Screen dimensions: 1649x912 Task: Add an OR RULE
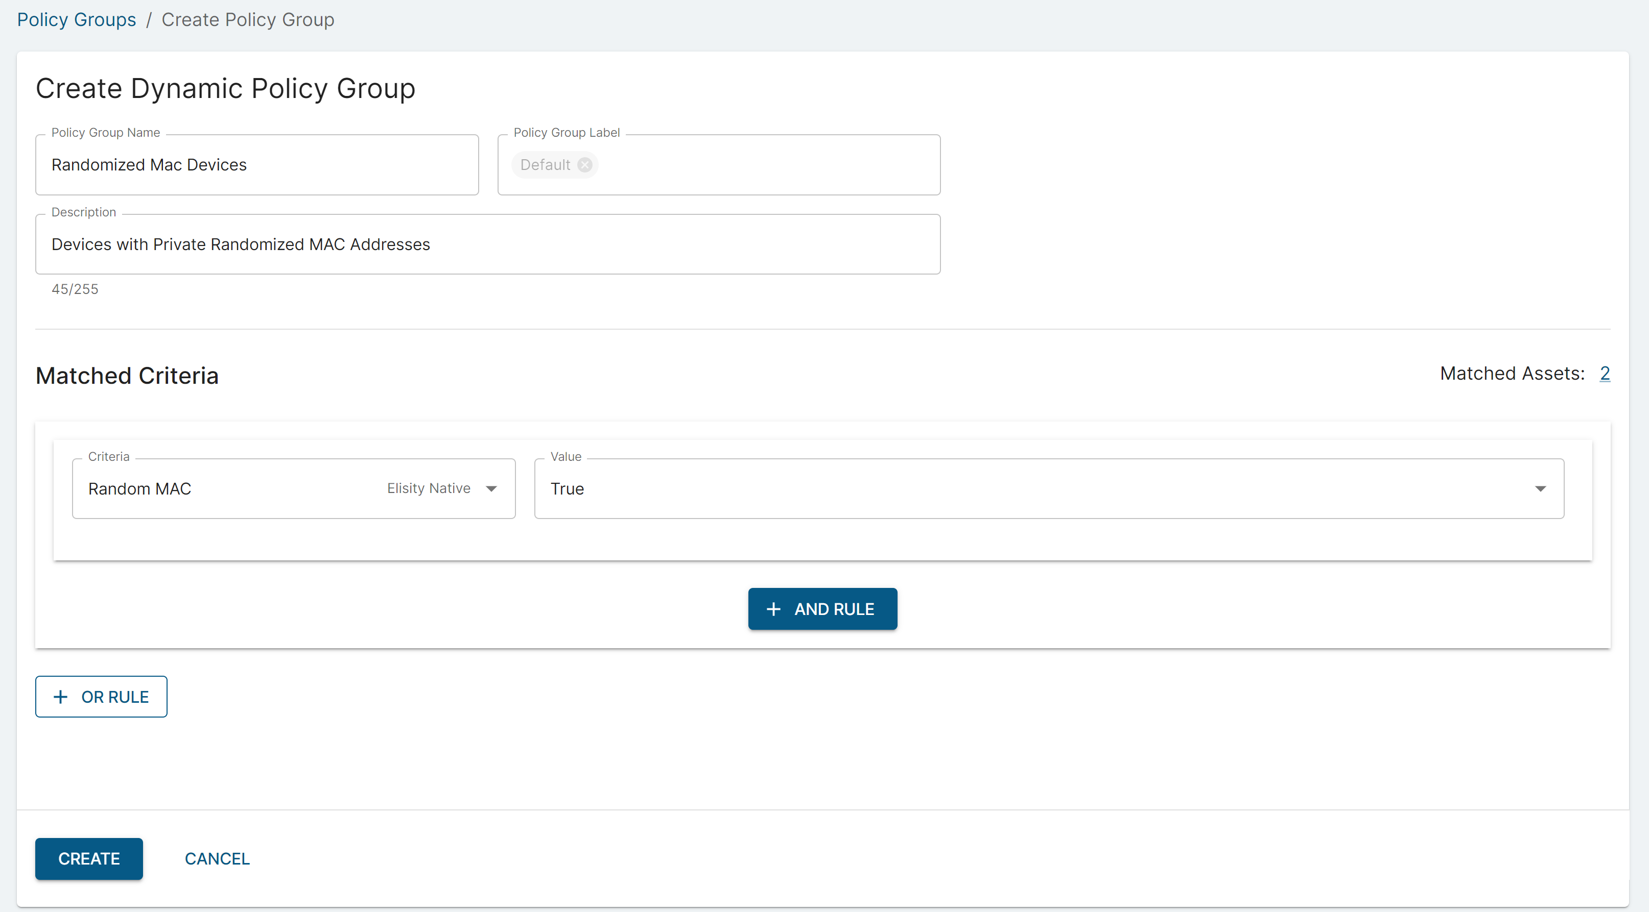click(101, 697)
